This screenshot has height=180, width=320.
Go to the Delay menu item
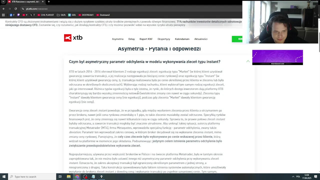pos(131,39)
